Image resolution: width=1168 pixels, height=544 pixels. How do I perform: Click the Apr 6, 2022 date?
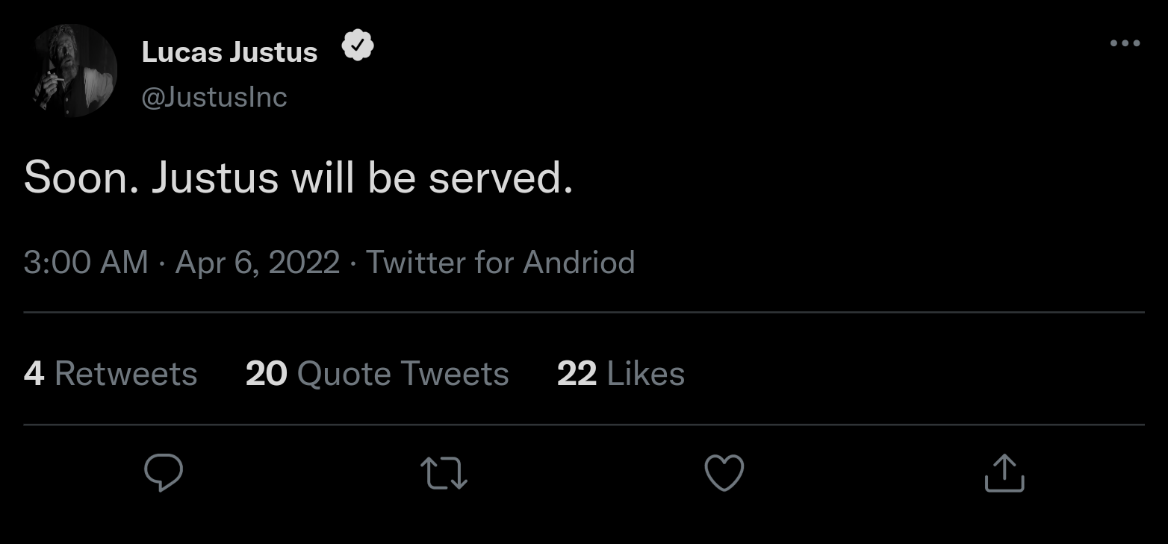[258, 263]
